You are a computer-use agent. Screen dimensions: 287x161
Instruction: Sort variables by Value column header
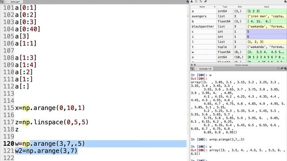tap(266, 7)
